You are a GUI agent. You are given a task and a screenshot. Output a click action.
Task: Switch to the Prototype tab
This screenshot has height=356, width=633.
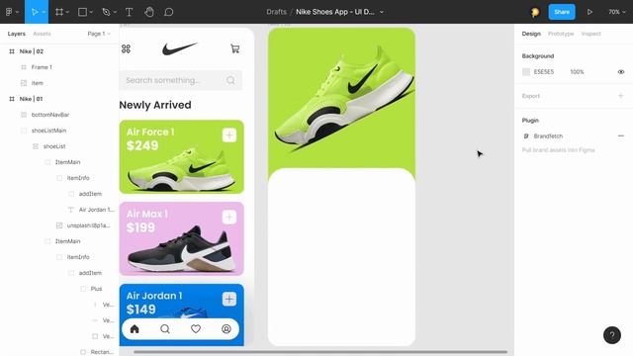[561, 34]
